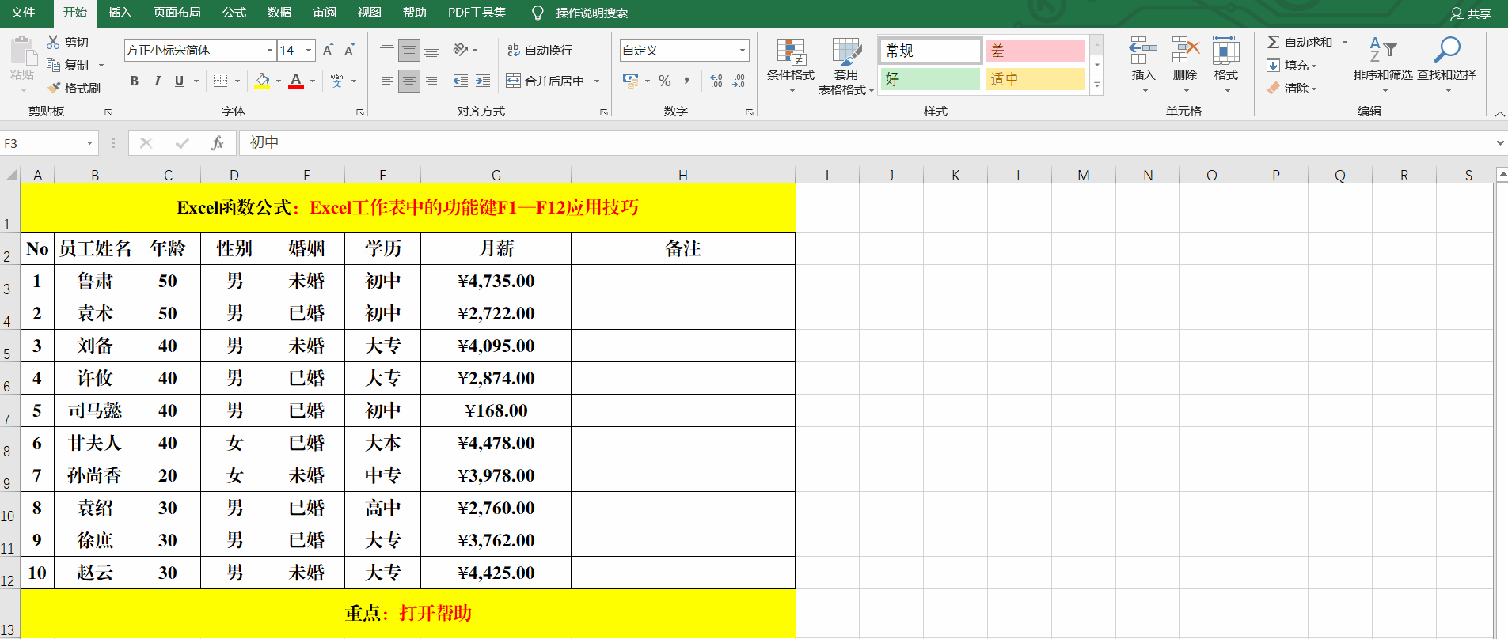Apply the yellow fill color bucket
1508x639 pixels.
click(263, 81)
